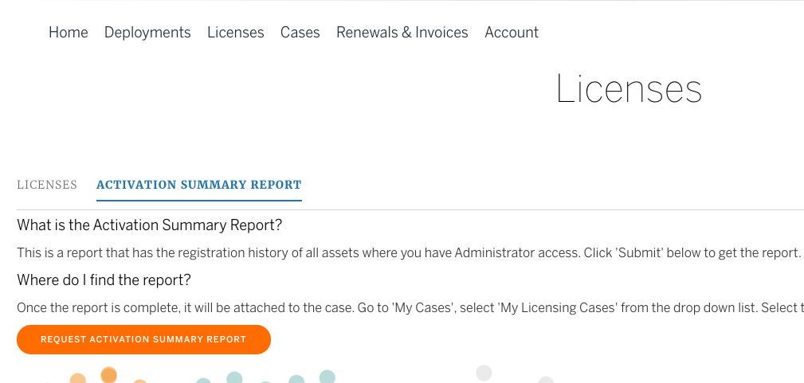Click the paragraph about registration history of assets

click(408, 252)
